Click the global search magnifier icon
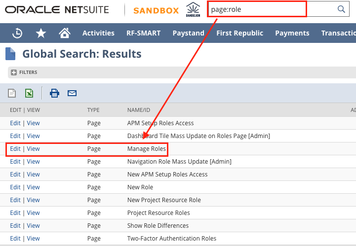 [341, 9]
